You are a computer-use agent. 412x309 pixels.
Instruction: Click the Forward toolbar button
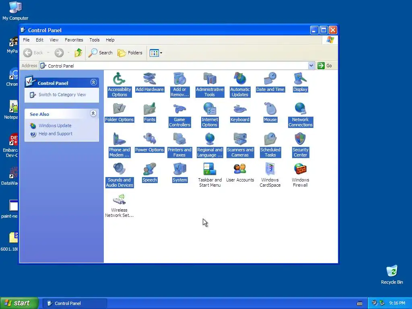point(59,53)
